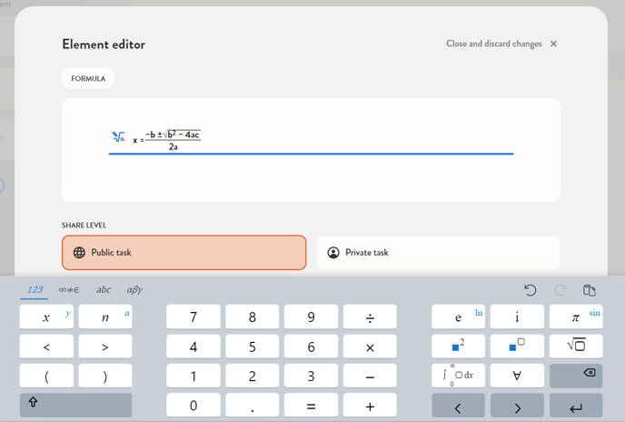Image resolution: width=625 pixels, height=422 pixels.
Task: Click inside the formula input field
Action: point(345,139)
